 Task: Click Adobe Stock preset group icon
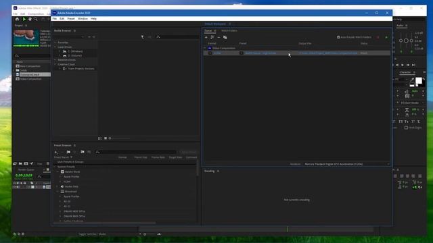pos(62,171)
